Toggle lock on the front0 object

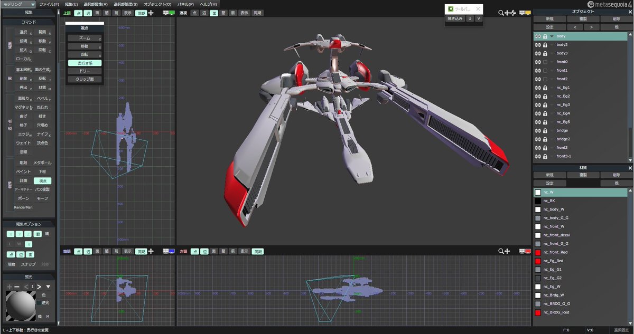[545, 62]
